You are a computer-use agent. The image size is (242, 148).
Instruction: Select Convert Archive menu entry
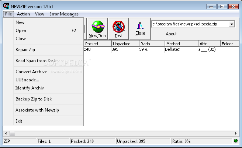[x=48, y=72]
